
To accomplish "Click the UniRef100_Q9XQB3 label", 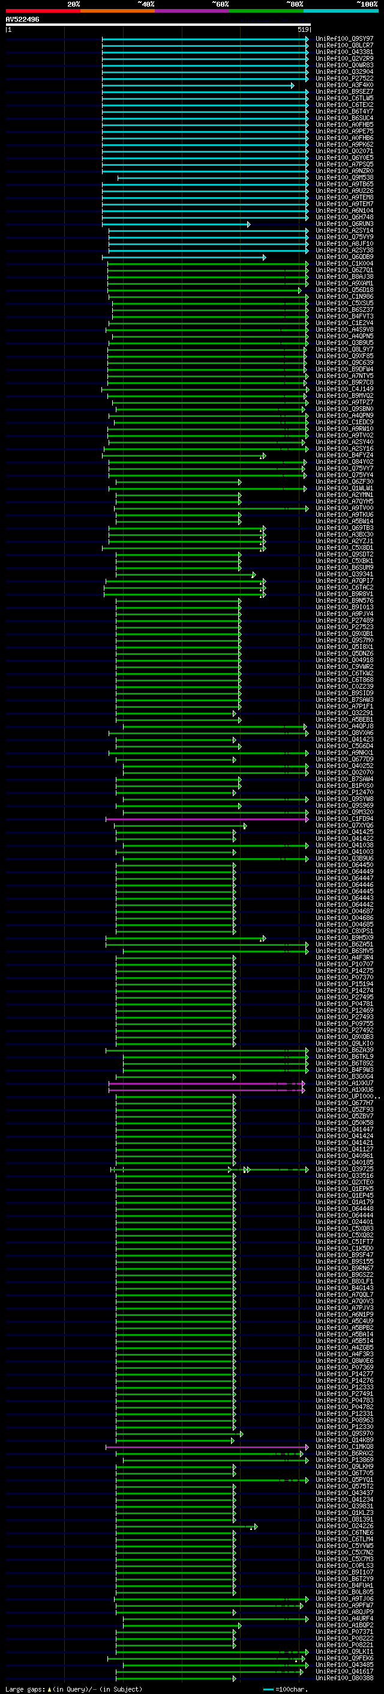I will tap(344, 1038).
